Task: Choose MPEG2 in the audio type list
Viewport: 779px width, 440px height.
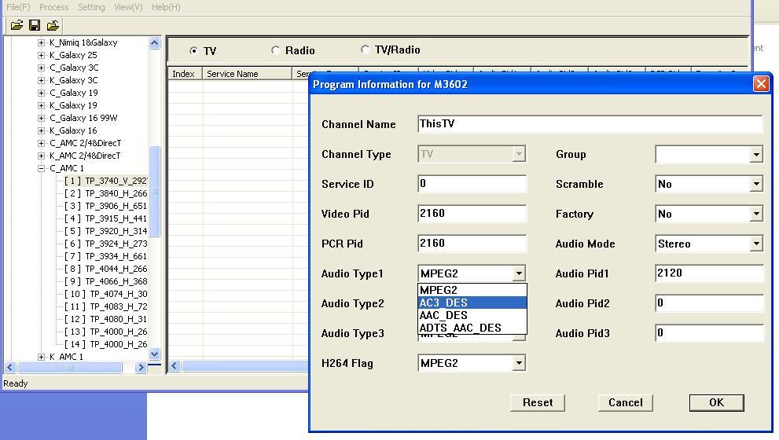Action: pos(472,290)
